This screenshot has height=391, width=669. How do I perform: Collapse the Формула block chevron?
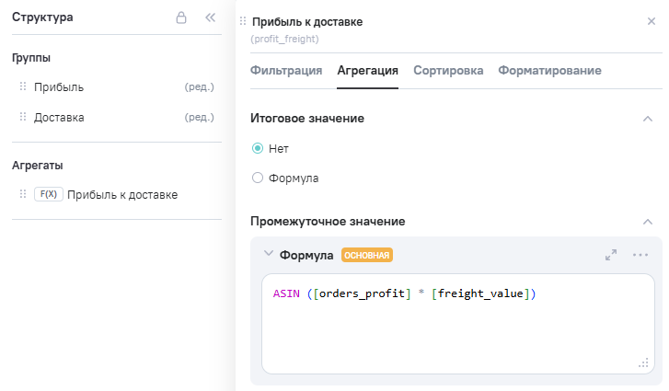pos(268,255)
